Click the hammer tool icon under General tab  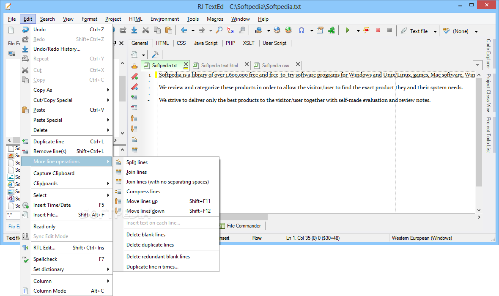tap(155, 55)
